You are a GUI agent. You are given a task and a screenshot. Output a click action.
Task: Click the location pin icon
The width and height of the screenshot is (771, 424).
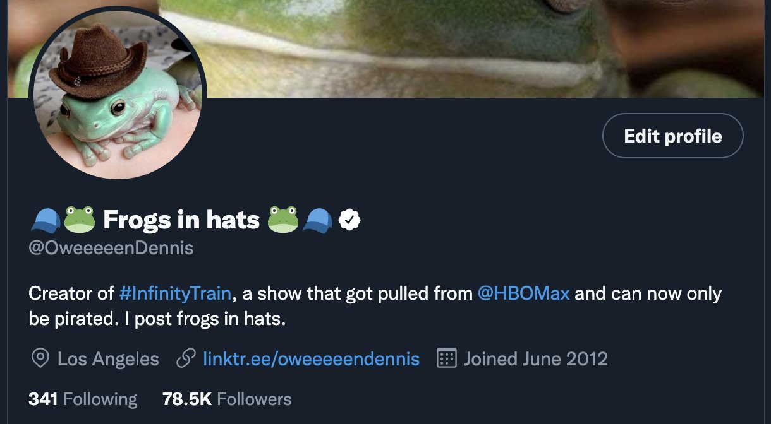click(40, 359)
